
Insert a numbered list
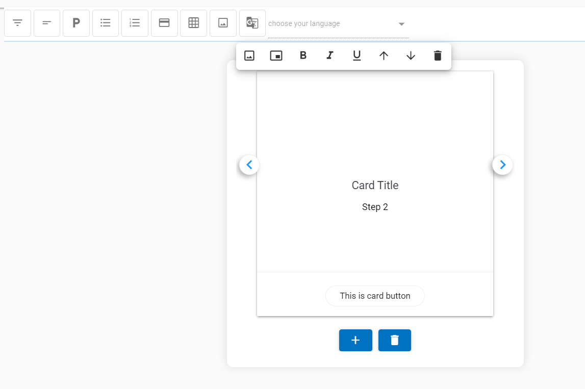click(x=135, y=23)
